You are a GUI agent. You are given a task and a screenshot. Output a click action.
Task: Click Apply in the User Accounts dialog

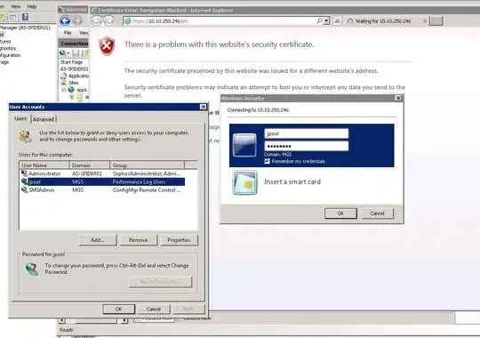[x=188, y=309]
